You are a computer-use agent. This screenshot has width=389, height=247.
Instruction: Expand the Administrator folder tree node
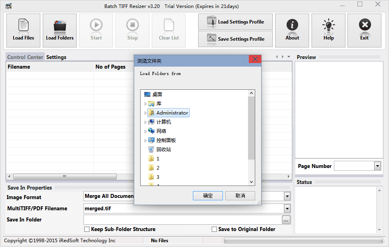pos(145,113)
